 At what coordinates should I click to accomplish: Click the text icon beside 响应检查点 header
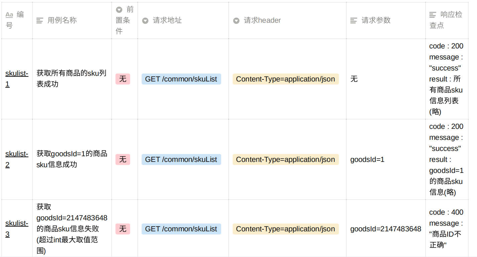pyautogui.click(x=433, y=15)
